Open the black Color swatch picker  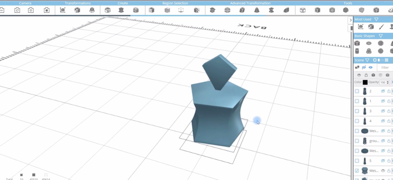(365, 82)
